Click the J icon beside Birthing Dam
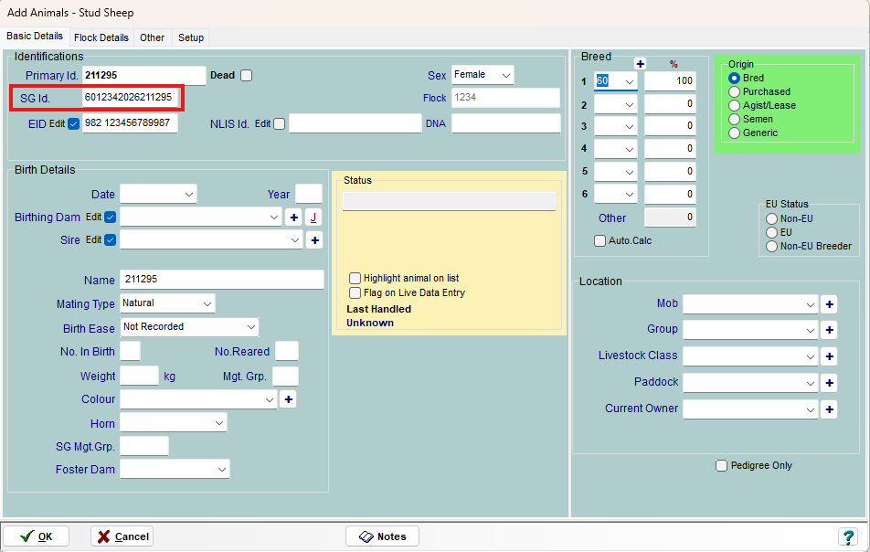The width and height of the screenshot is (870, 552). [313, 218]
